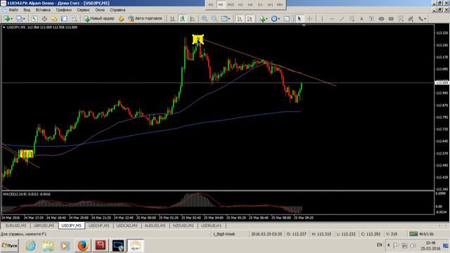
Task: Open the Справка menu
Action: (x=117, y=10)
